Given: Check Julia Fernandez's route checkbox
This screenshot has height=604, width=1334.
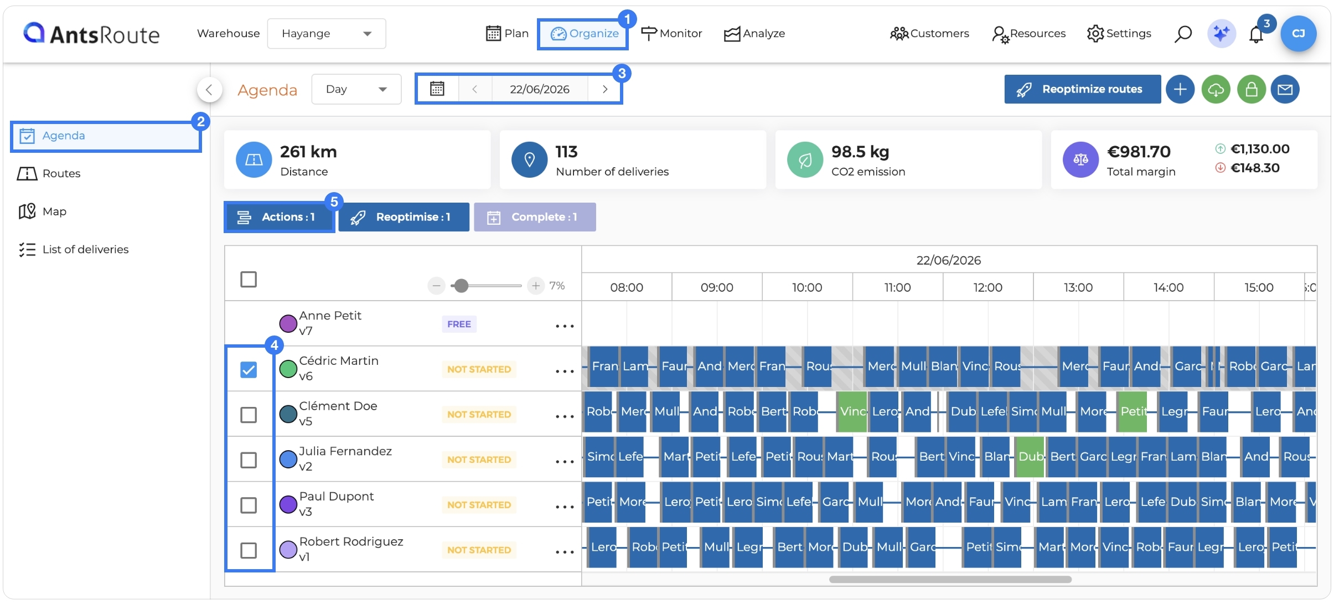Looking at the screenshot, I should pyautogui.click(x=249, y=460).
